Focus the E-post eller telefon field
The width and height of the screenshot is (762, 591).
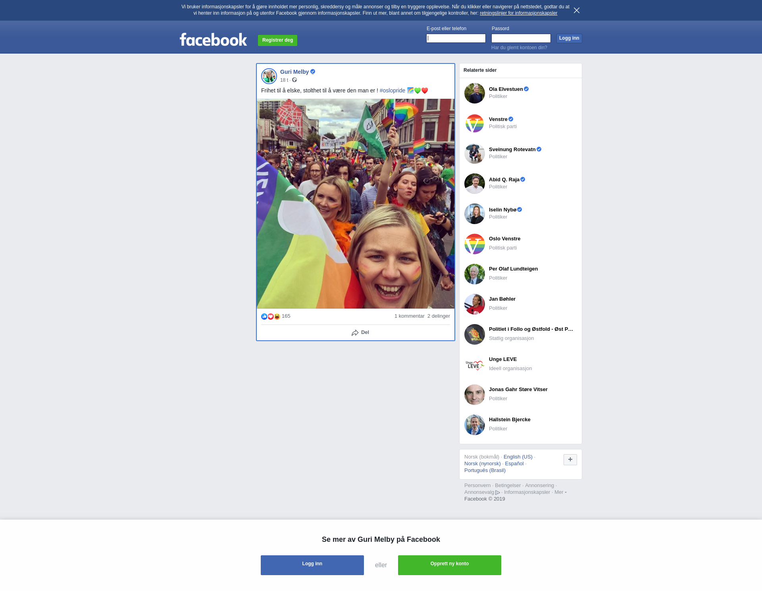coord(456,38)
